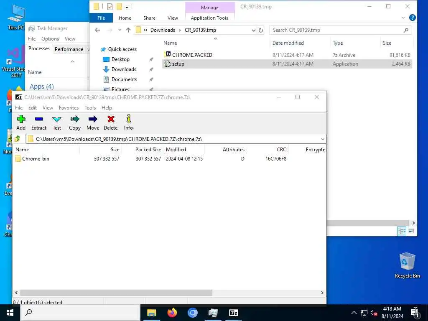Click the 7-Zip horizontal scrollbar thumb
This screenshot has height=321, width=428.
coord(116,293)
